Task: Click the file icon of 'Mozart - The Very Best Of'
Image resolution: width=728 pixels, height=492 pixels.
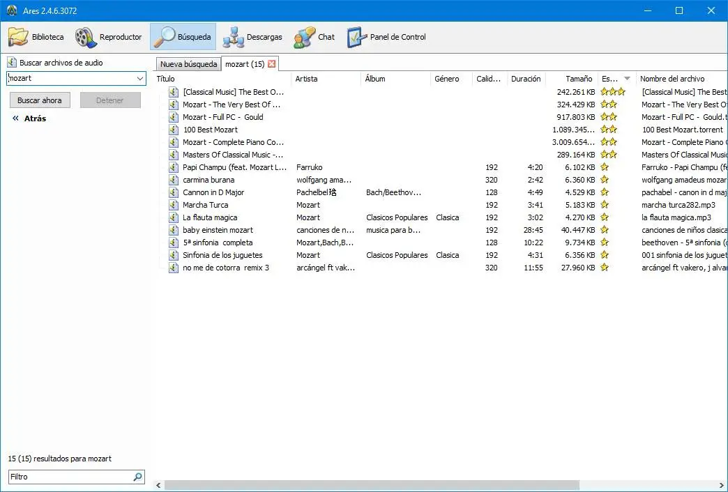Action: (x=174, y=105)
